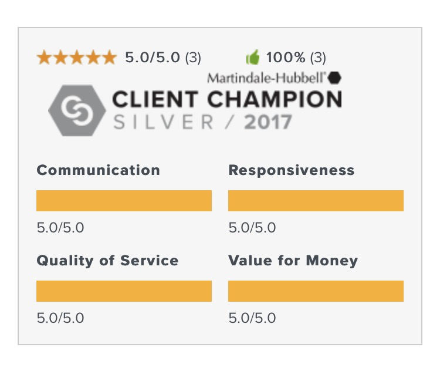Open the 5.0/5.0 (3) review score
This screenshot has height=371, width=440.
pyautogui.click(x=163, y=58)
